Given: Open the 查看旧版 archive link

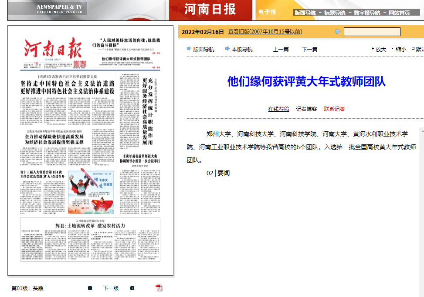Looking at the screenshot, I should (x=265, y=32).
